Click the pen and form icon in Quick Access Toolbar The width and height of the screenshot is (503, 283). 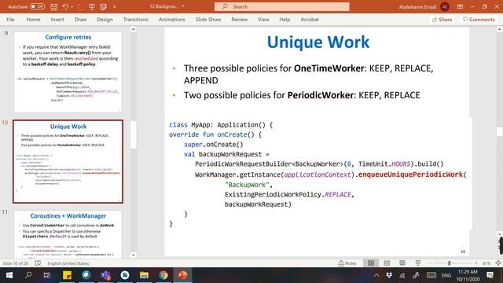tap(103, 7)
